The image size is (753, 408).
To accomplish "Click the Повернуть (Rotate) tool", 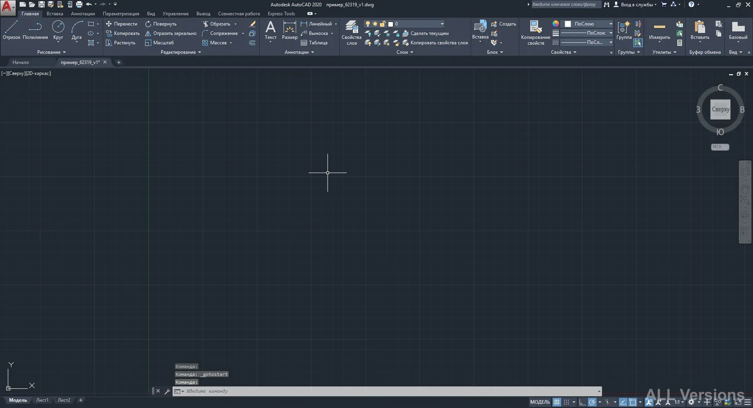I will [x=161, y=24].
